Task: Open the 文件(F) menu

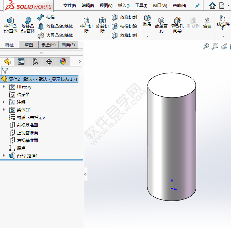Action: click(x=70, y=6)
